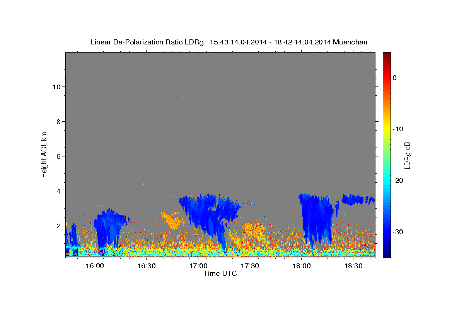
Task: Click the 'LDRg dB' colorbar label
Action: tap(407, 155)
